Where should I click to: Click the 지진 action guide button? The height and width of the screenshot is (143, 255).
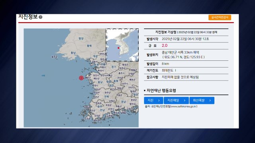click(153, 100)
